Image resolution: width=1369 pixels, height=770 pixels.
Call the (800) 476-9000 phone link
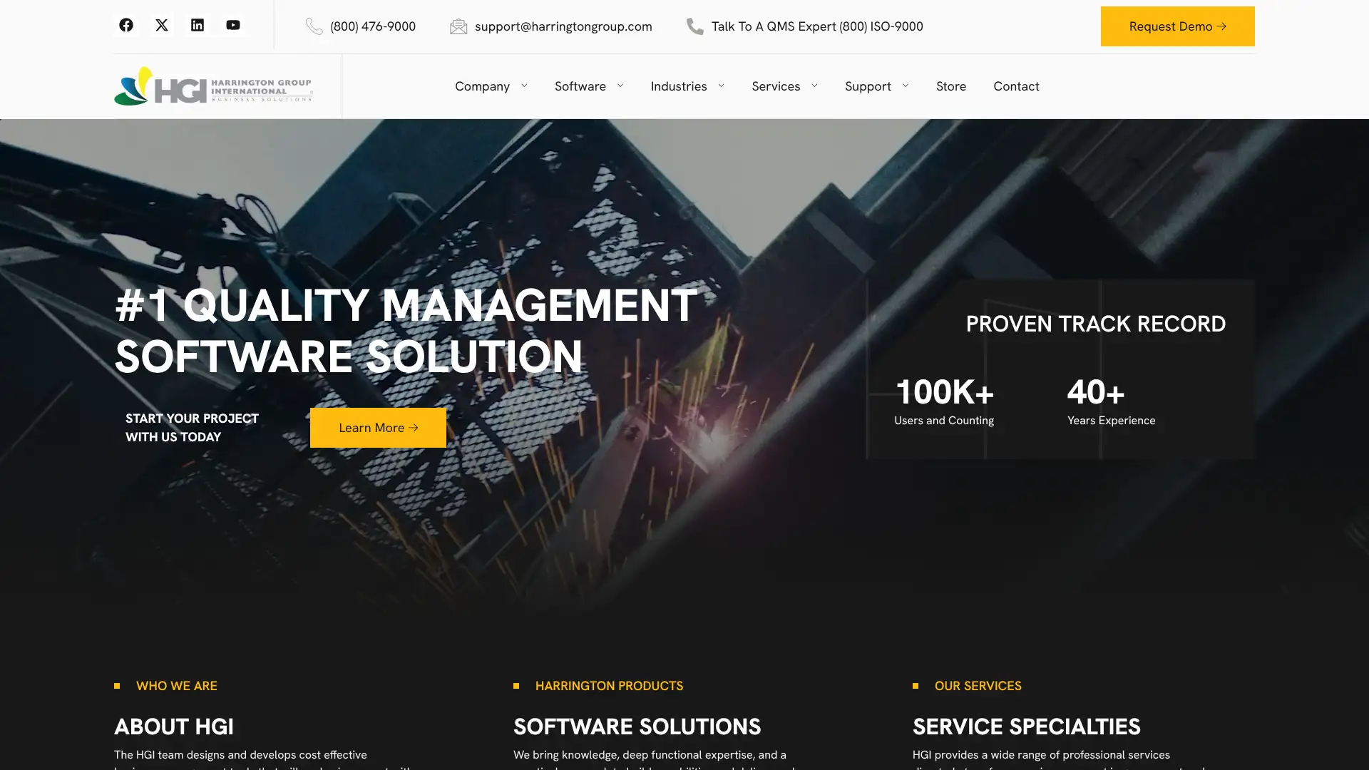(373, 26)
